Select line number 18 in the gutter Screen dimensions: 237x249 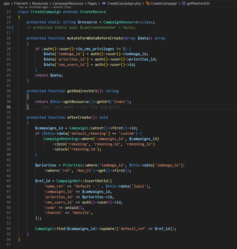tap(9, 38)
